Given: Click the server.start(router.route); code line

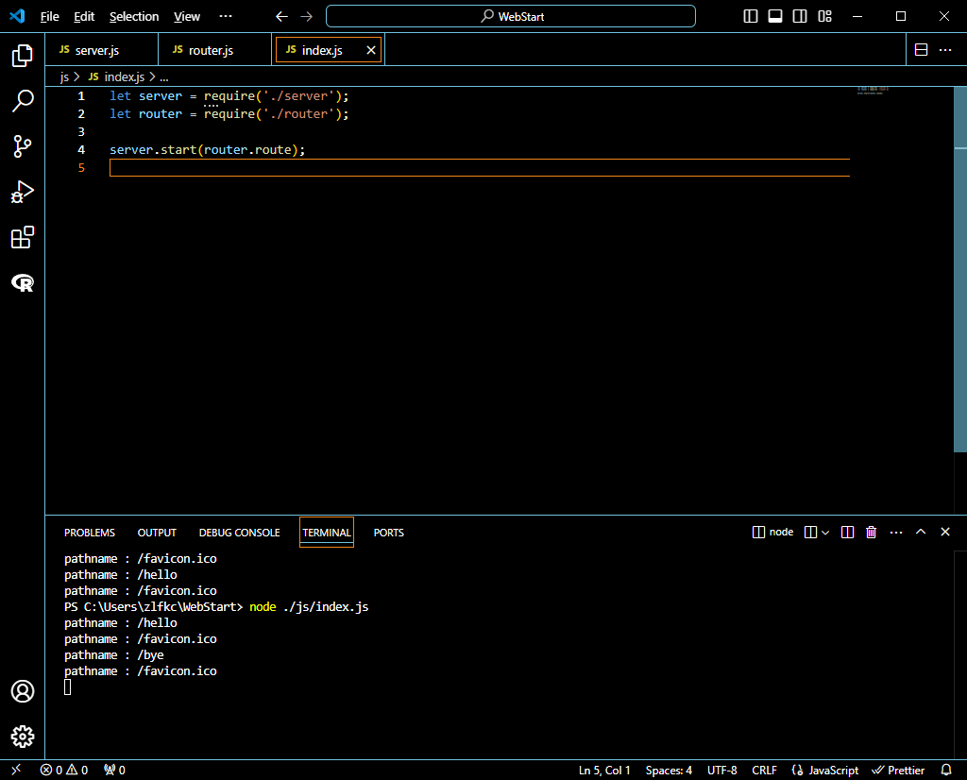Looking at the screenshot, I should 207,150.
